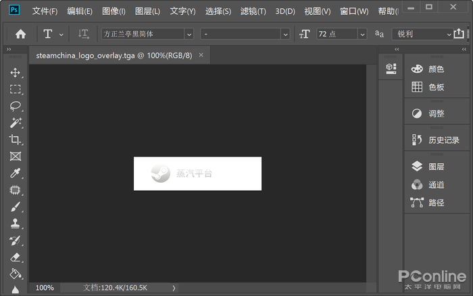
Task: Pick the Eraser tool
Action: [x=15, y=258]
